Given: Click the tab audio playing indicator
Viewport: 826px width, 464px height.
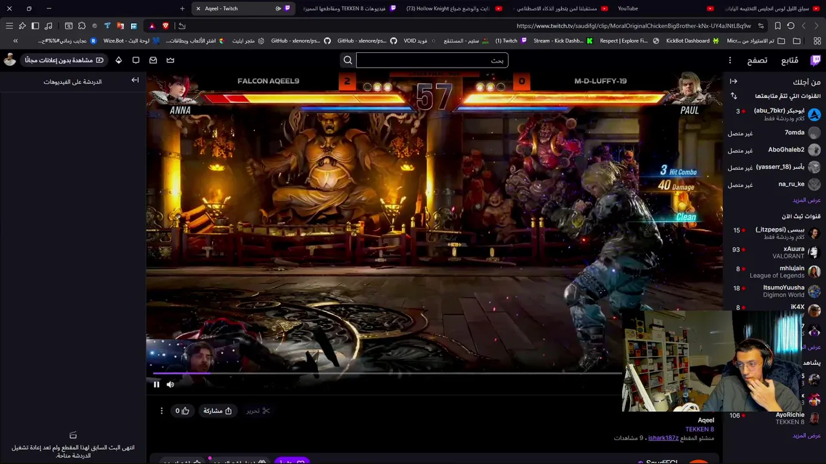Looking at the screenshot, I should tap(278, 8).
